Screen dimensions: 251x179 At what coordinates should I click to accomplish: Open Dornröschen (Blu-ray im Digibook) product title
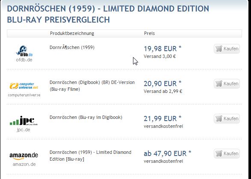point(86,118)
